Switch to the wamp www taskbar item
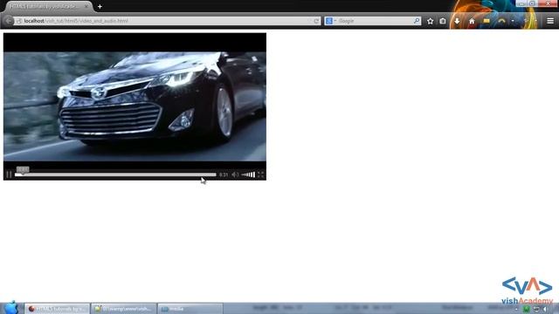The height and width of the screenshot is (314, 559). point(123,309)
